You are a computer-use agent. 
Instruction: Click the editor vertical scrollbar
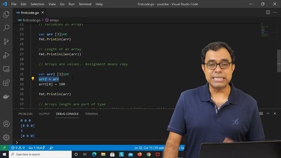[279, 61]
